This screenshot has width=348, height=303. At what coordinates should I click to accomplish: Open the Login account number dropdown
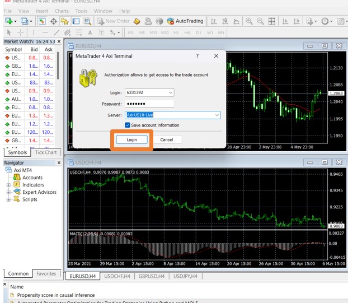(171, 92)
